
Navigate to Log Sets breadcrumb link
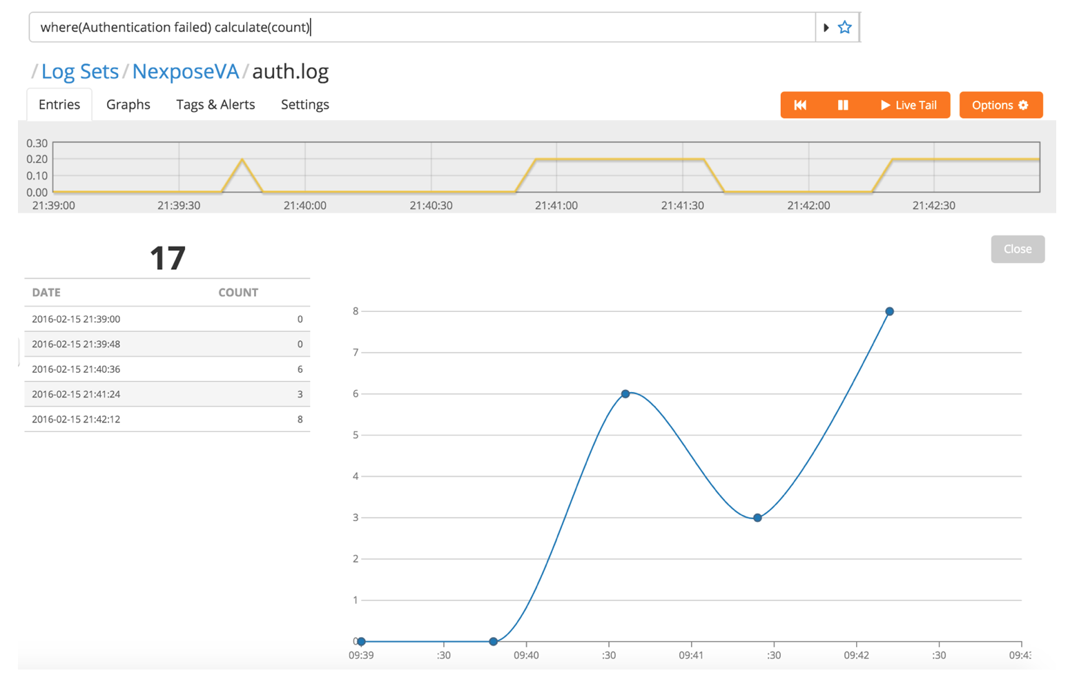(x=80, y=71)
